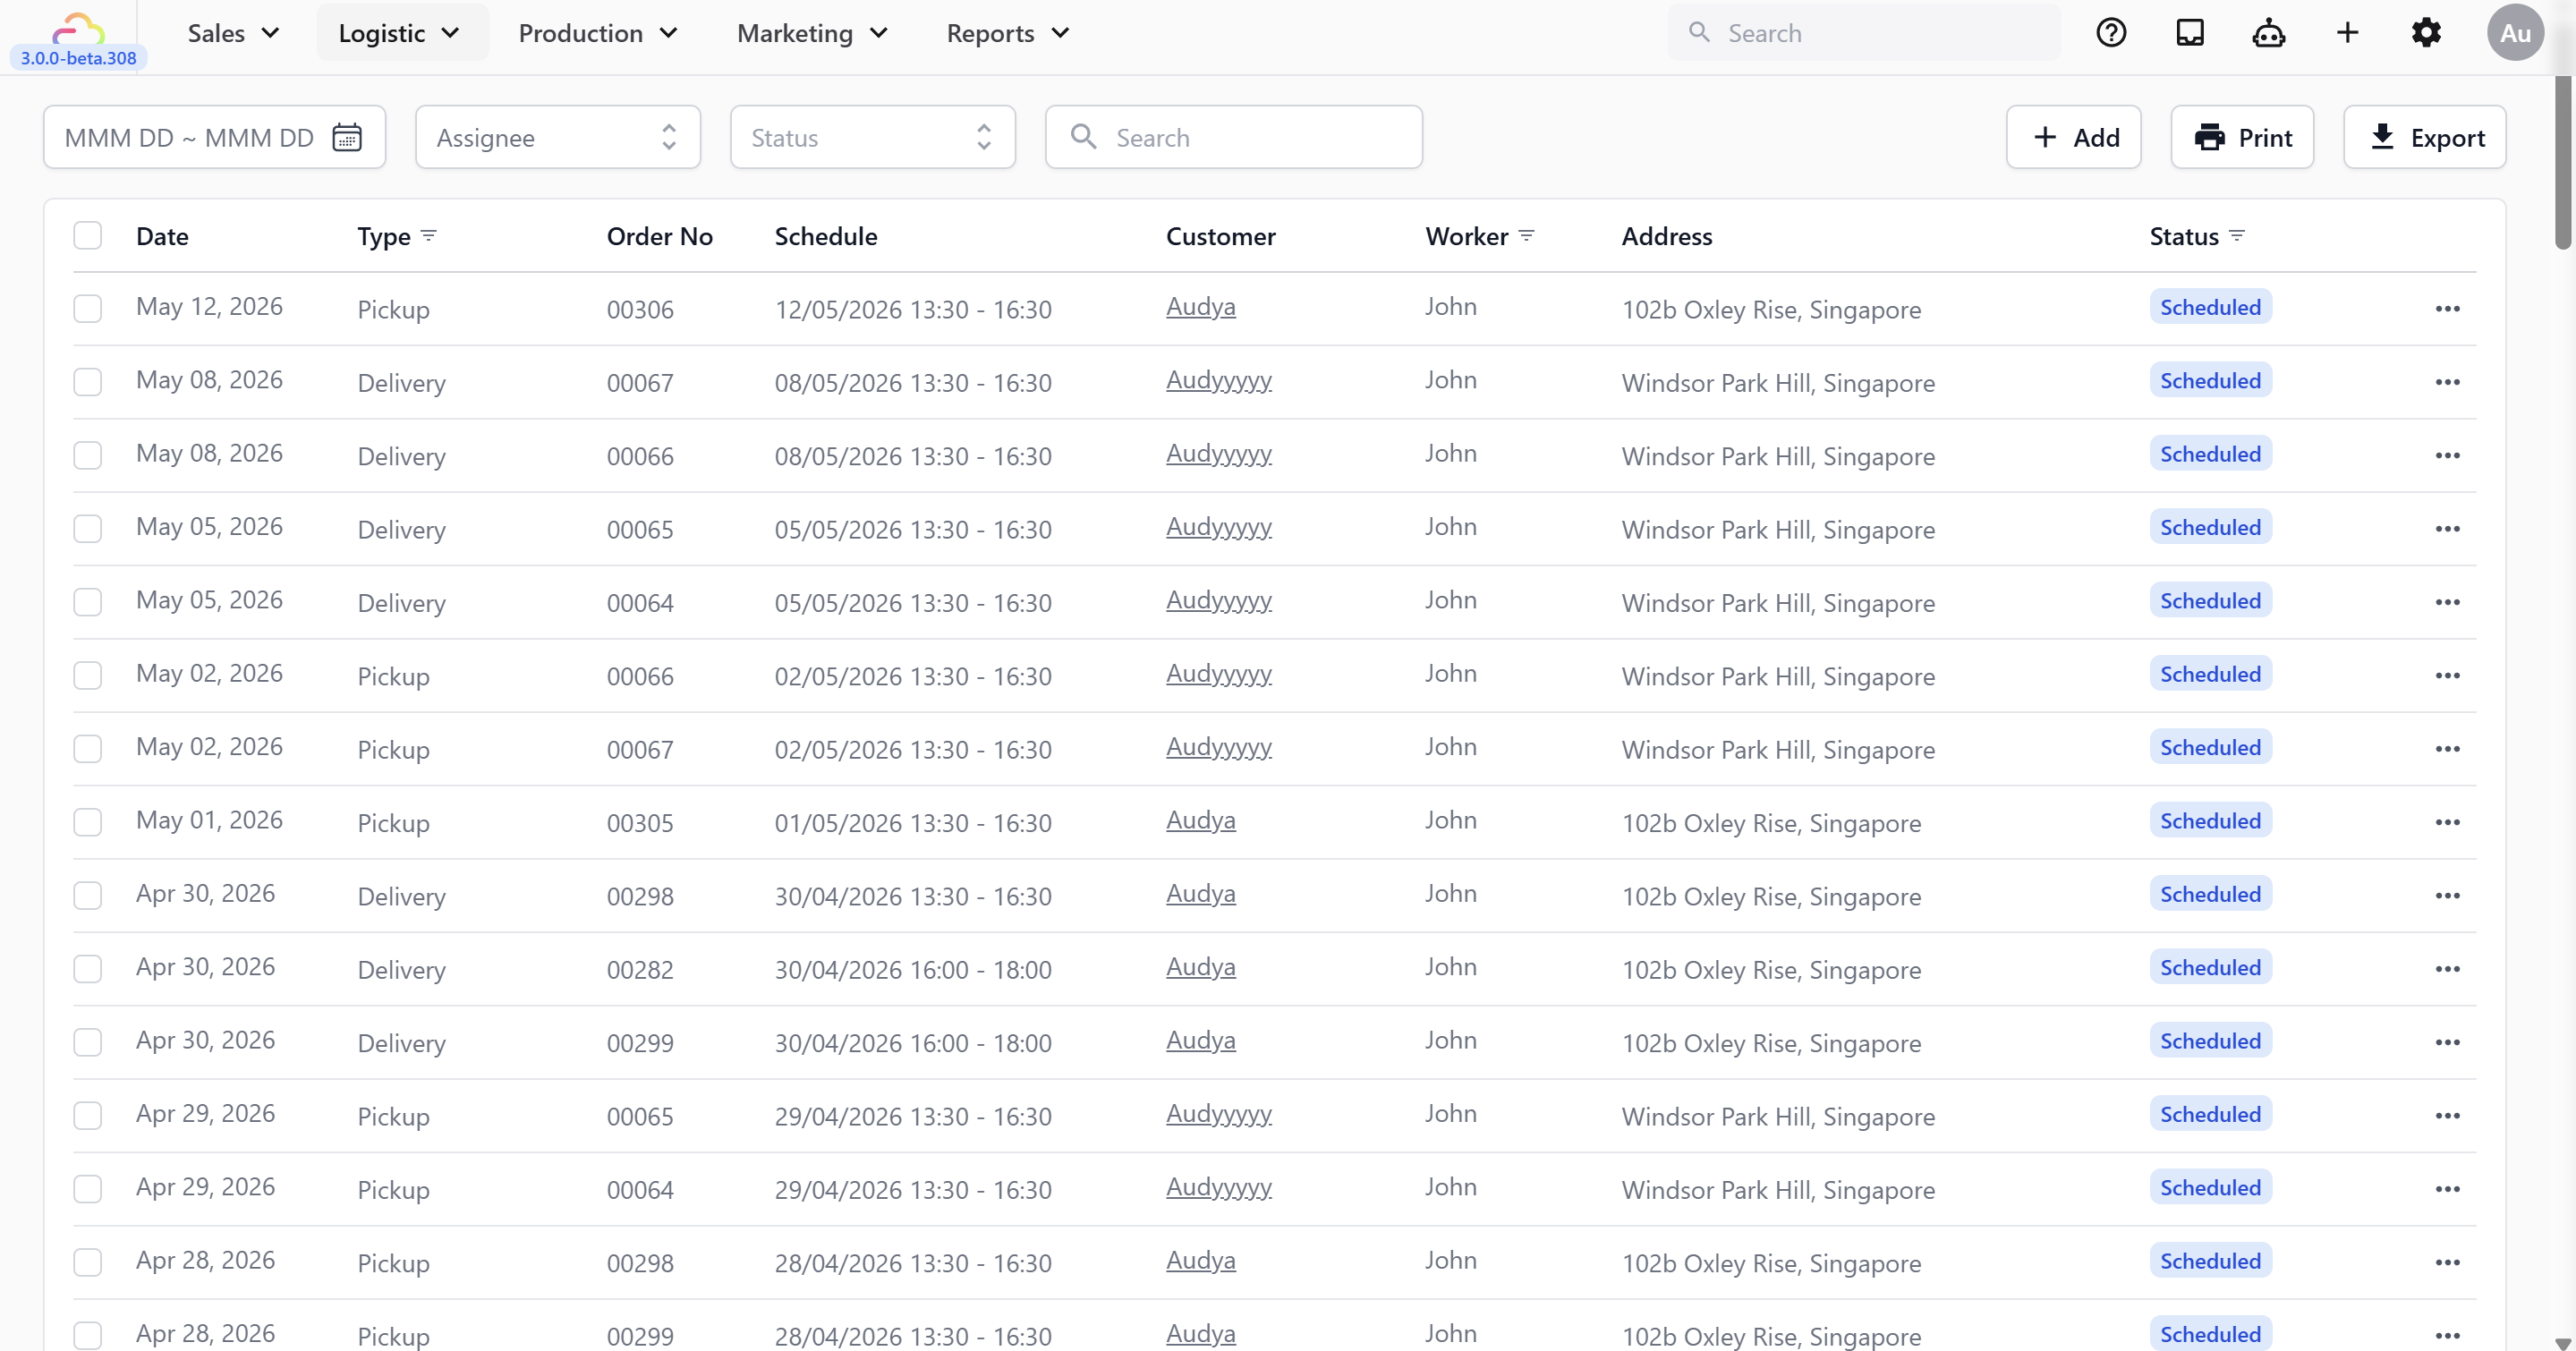Click schedule '30/04/2026 16:00 - 18:00' for order 00299
This screenshot has width=2576, height=1351.
(x=913, y=1043)
